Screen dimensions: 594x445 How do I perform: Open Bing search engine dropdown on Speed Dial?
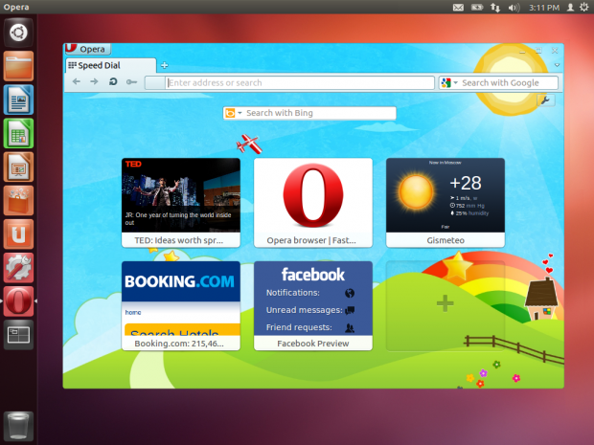point(234,113)
